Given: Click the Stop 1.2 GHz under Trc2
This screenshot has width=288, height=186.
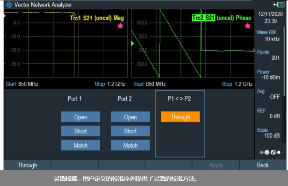Looking at the screenshot, I should 238,84.
